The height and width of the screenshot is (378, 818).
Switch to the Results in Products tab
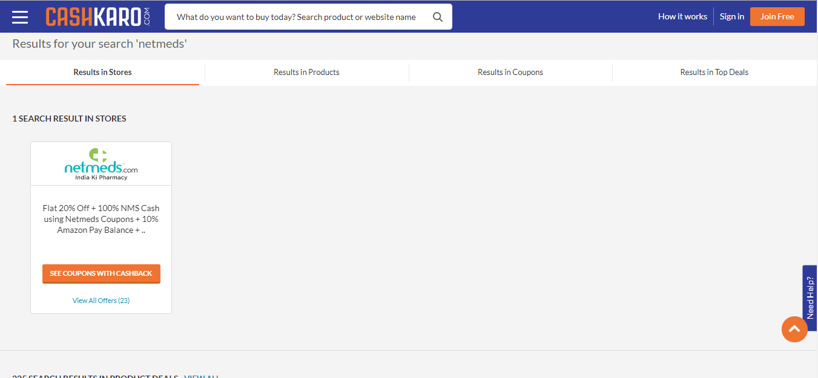tap(306, 72)
